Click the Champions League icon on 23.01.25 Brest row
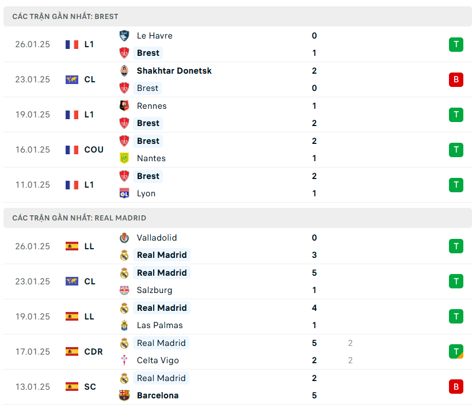 click(x=72, y=79)
